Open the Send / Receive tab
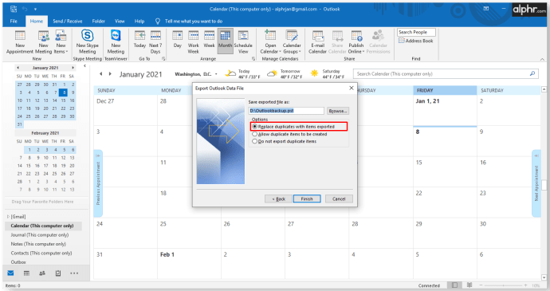 (x=67, y=21)
